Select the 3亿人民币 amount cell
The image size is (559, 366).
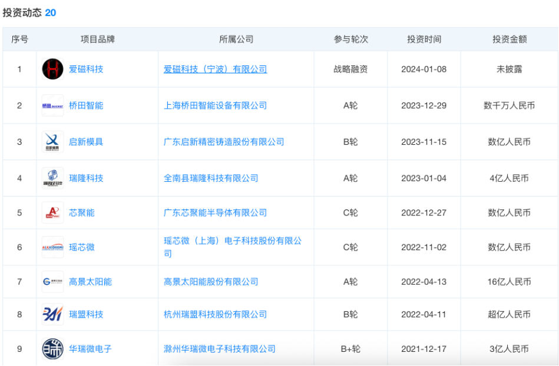(x=510, y=349)
